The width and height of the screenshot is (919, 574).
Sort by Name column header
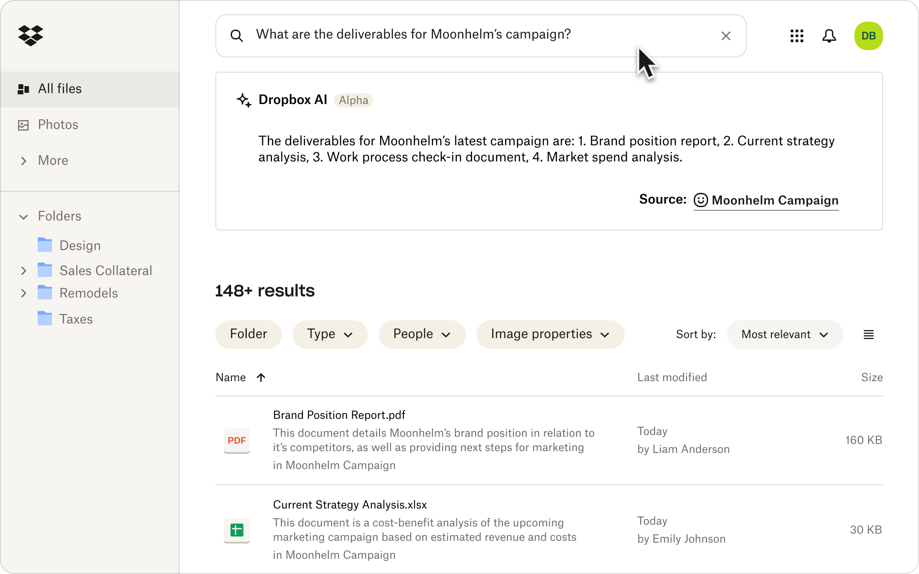click(231, 378)
